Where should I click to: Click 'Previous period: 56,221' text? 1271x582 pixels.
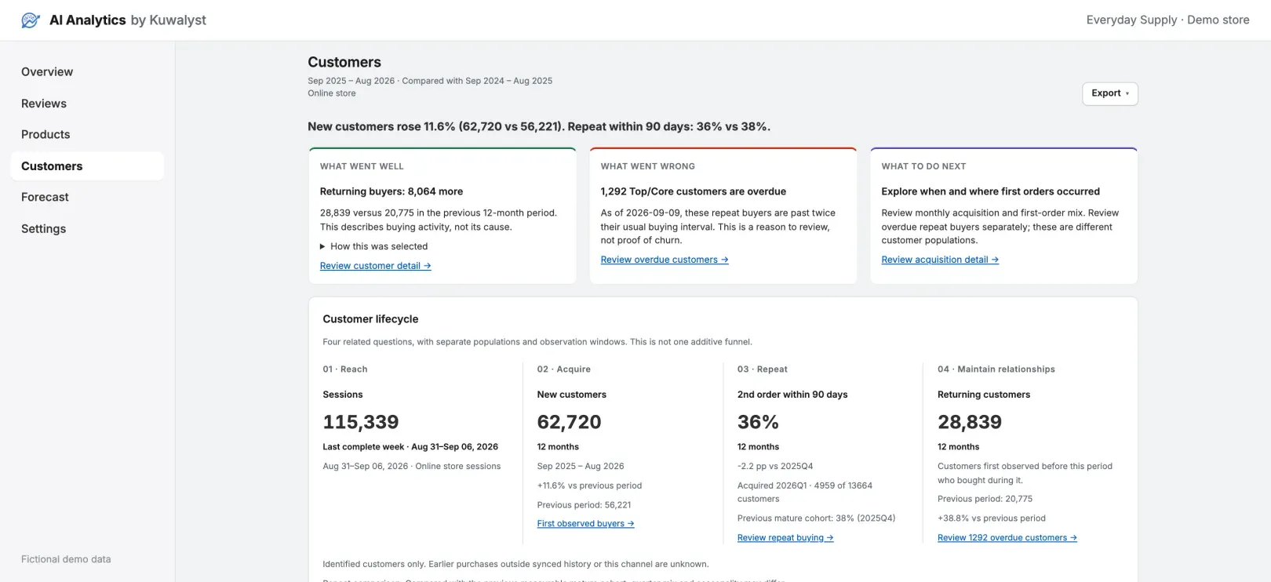[x=585, y=505]
